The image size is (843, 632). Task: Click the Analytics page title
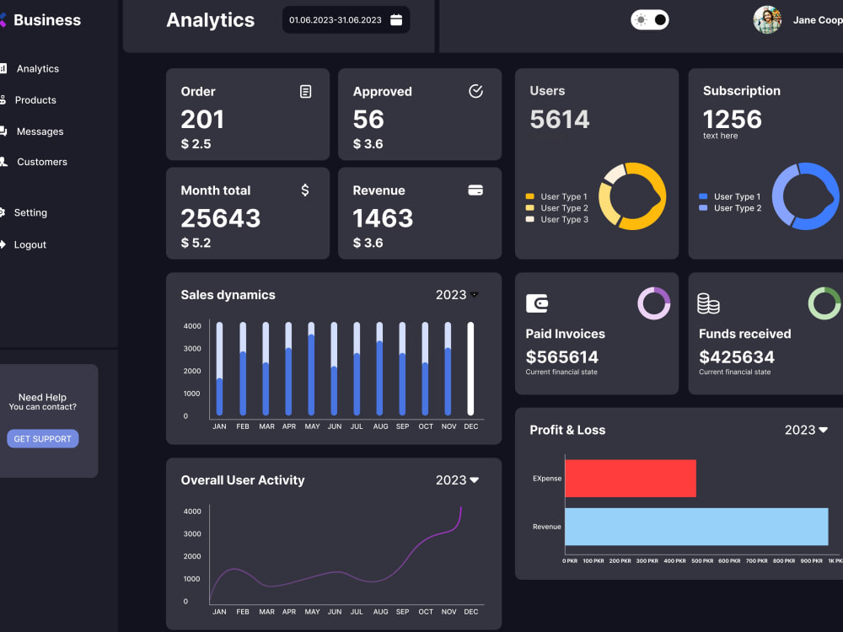(210, 20)
